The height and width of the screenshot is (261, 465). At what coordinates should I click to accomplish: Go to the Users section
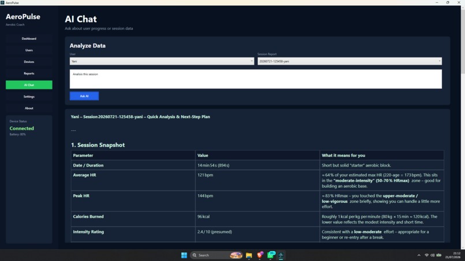tap(29, 50)
